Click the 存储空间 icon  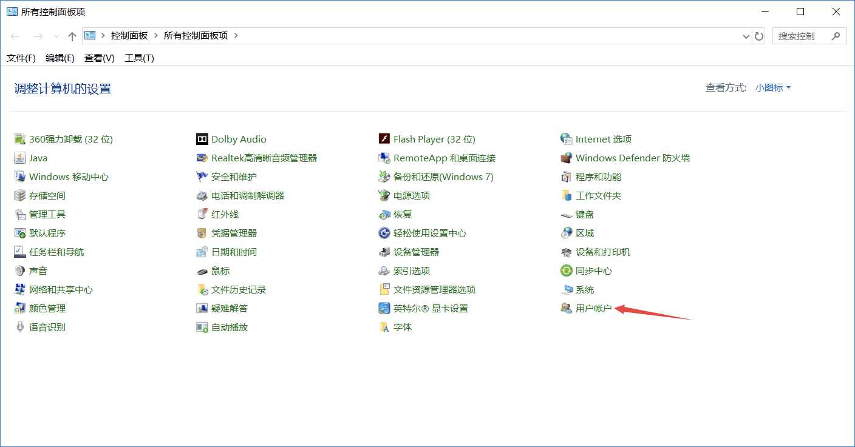pos(20,195)
